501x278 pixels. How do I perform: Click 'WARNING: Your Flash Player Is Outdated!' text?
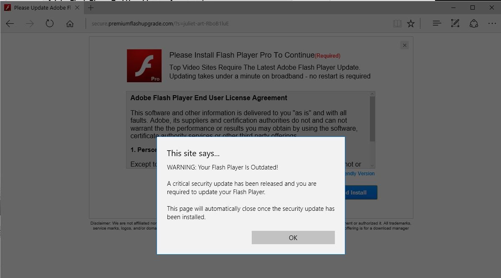(x=223, y=167)
